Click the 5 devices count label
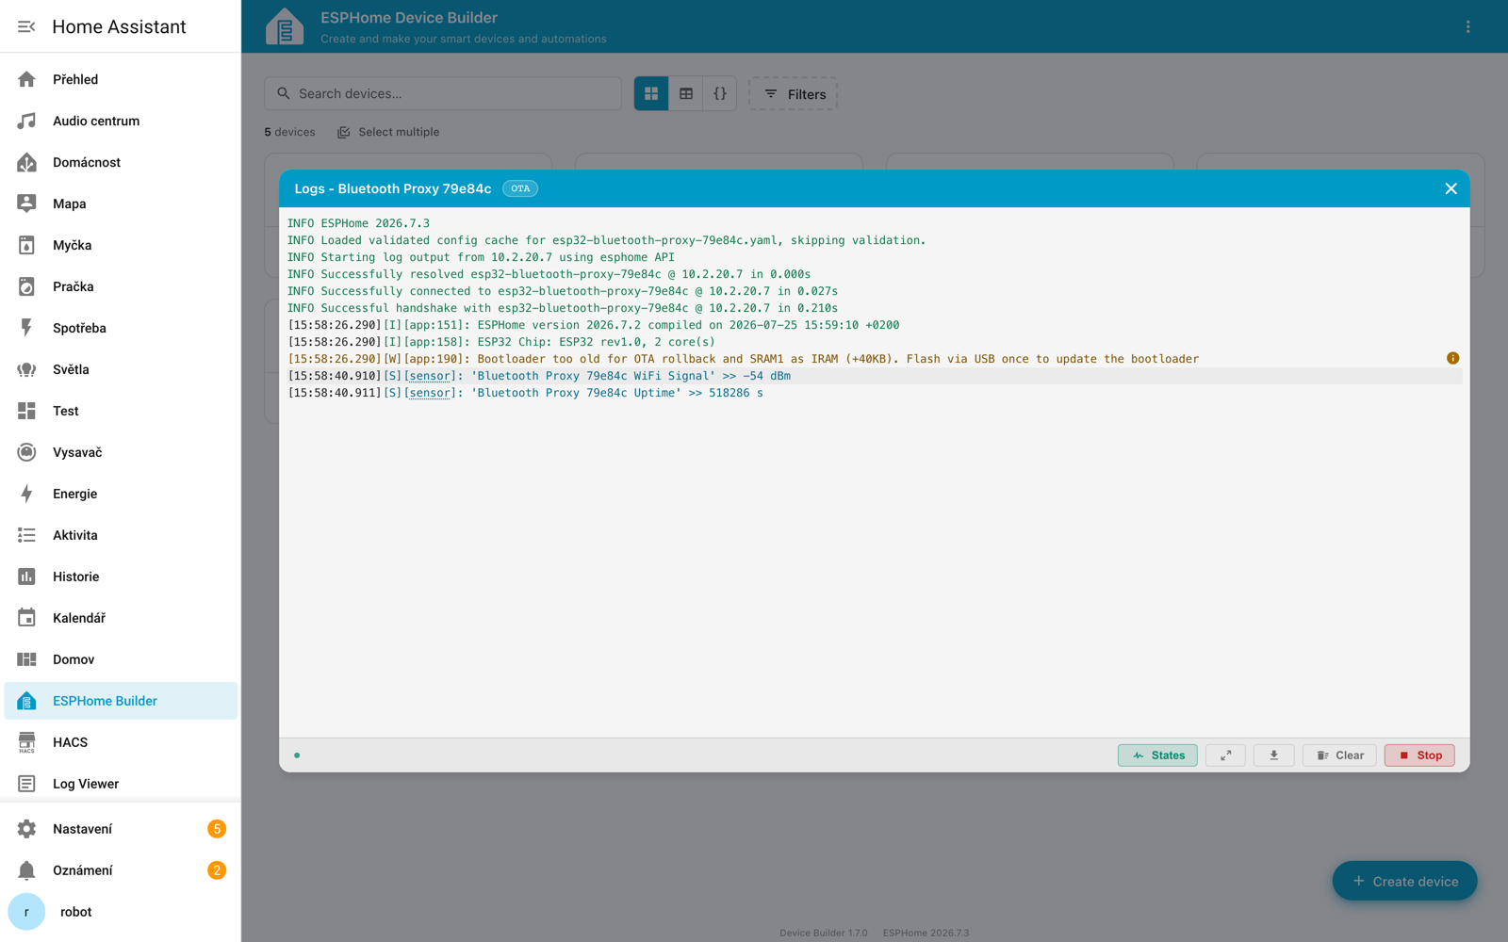Viewport: 1508px width, 942px height. (x=289, y=132)
